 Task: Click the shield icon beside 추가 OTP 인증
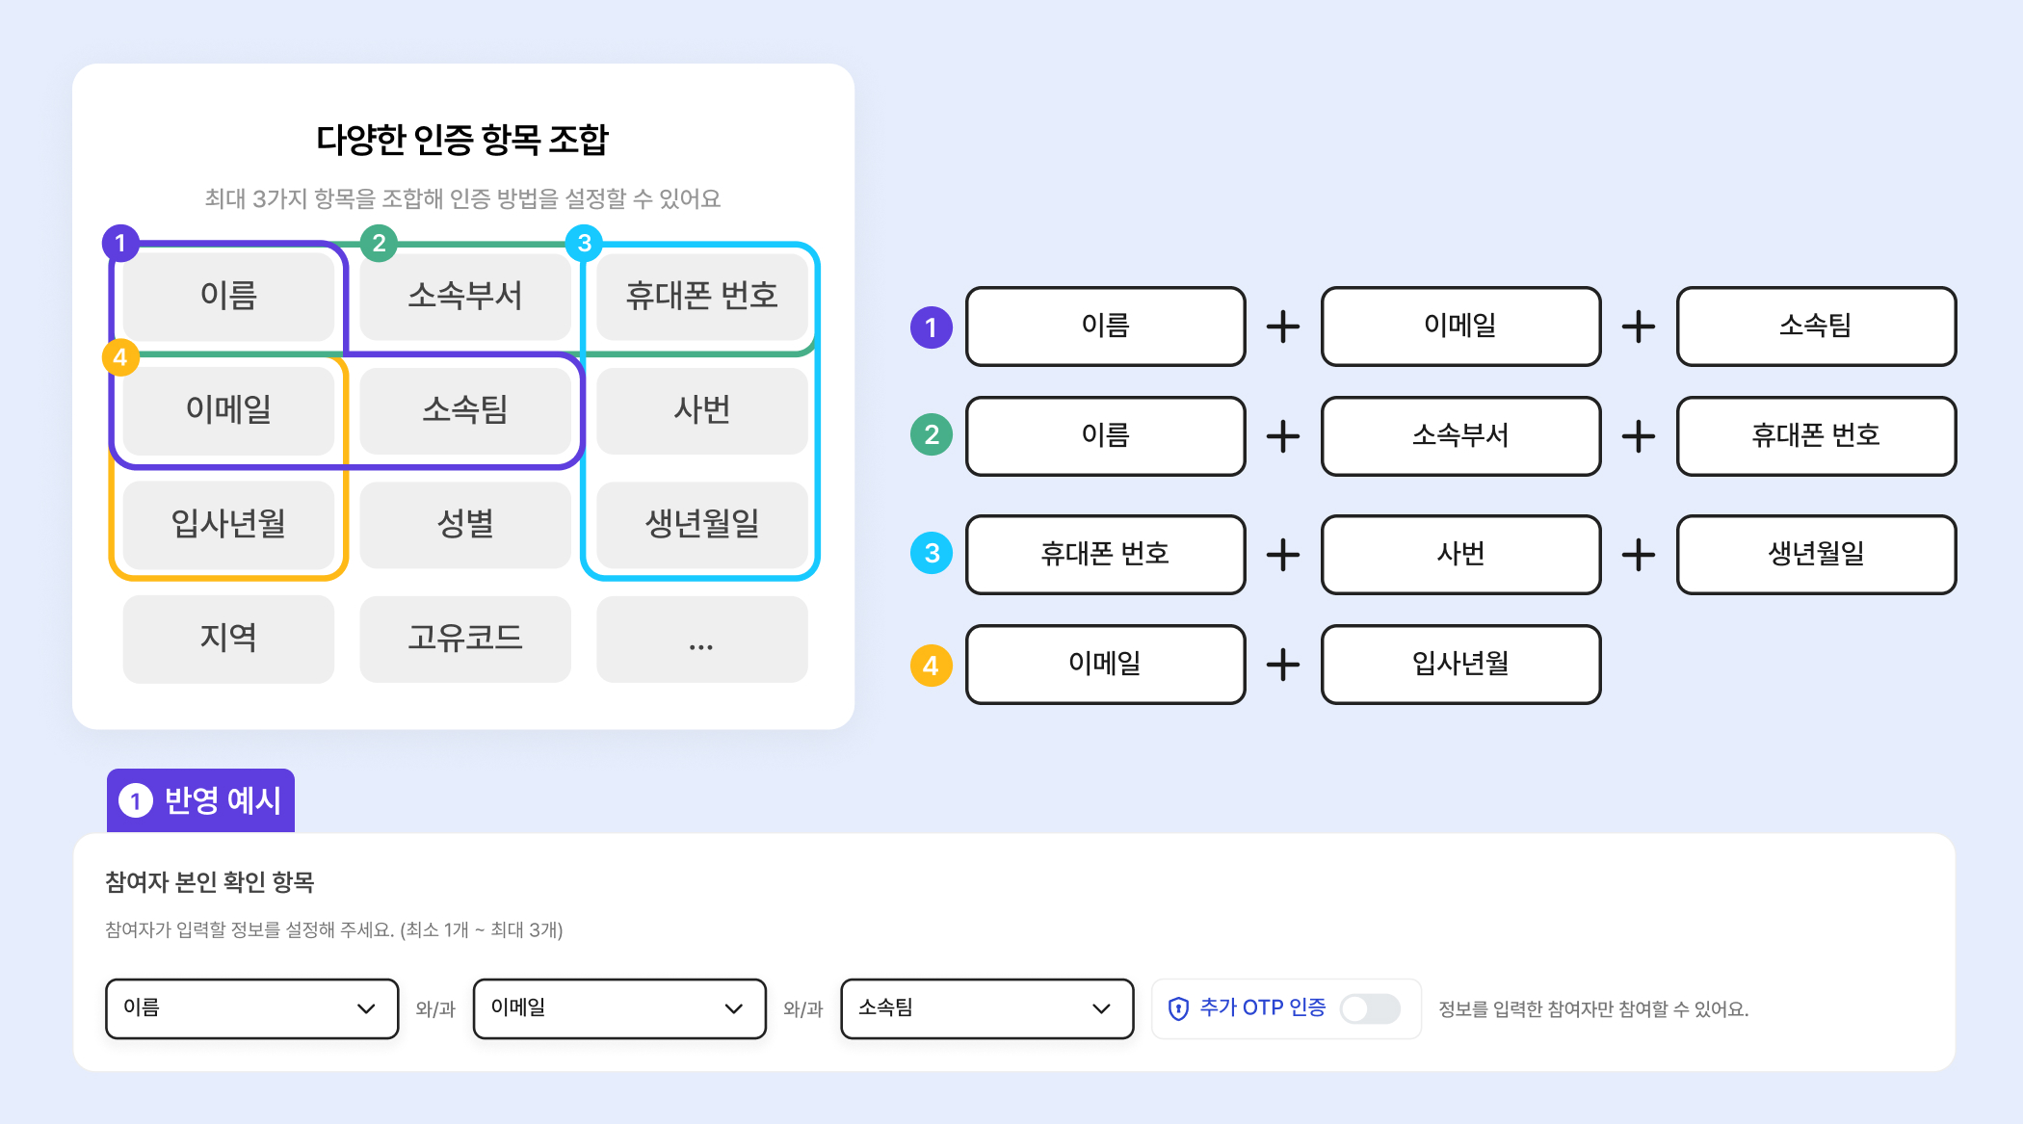(1178, 1008)
